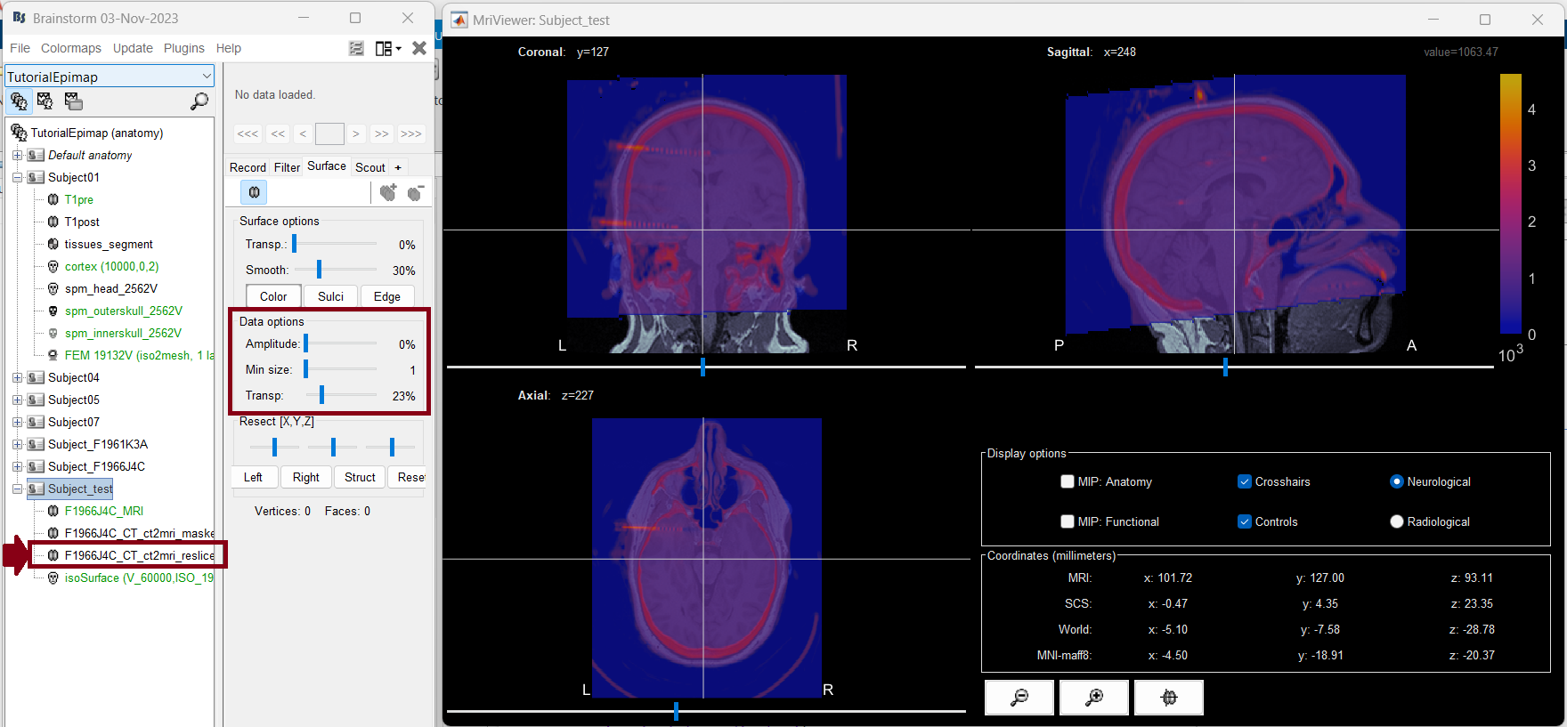Viewport: 1567px width, 727px height.
Task: Open the window layout options icon
Action: 388,48
